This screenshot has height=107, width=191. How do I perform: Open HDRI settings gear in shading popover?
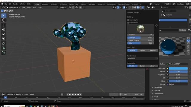[x=156, y=26]
